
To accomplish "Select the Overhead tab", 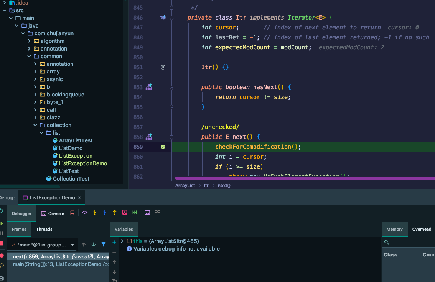I will 422,229.
